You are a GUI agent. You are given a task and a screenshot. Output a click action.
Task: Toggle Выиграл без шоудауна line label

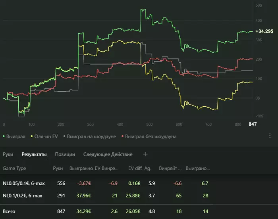tap(150, 136)
